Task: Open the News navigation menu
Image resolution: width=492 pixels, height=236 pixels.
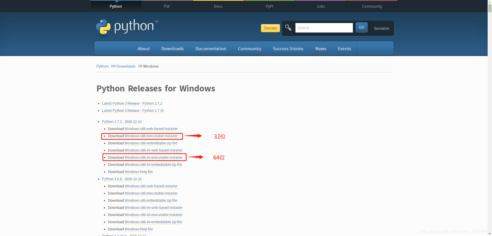Action: pyautogui.click(x=321, y=49)
